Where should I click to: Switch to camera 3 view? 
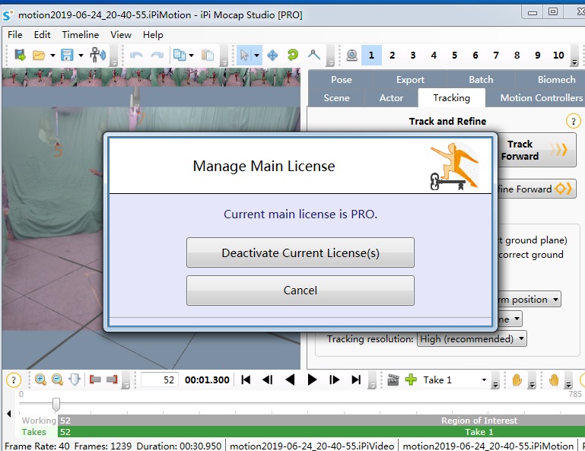(413, 56)
